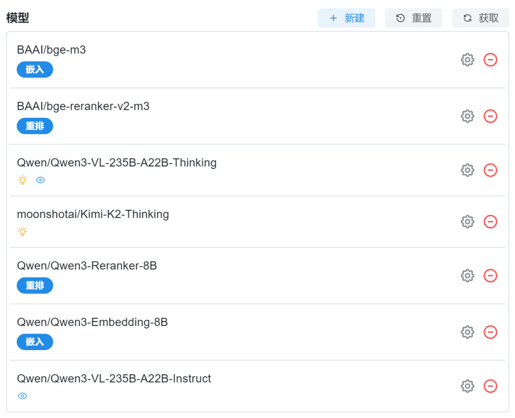Click the lightbulb reasoning icon under Kimi-K2-Thinking
Image resolution: width=515 pixels, height=418 pixels.
coord(22,232)
